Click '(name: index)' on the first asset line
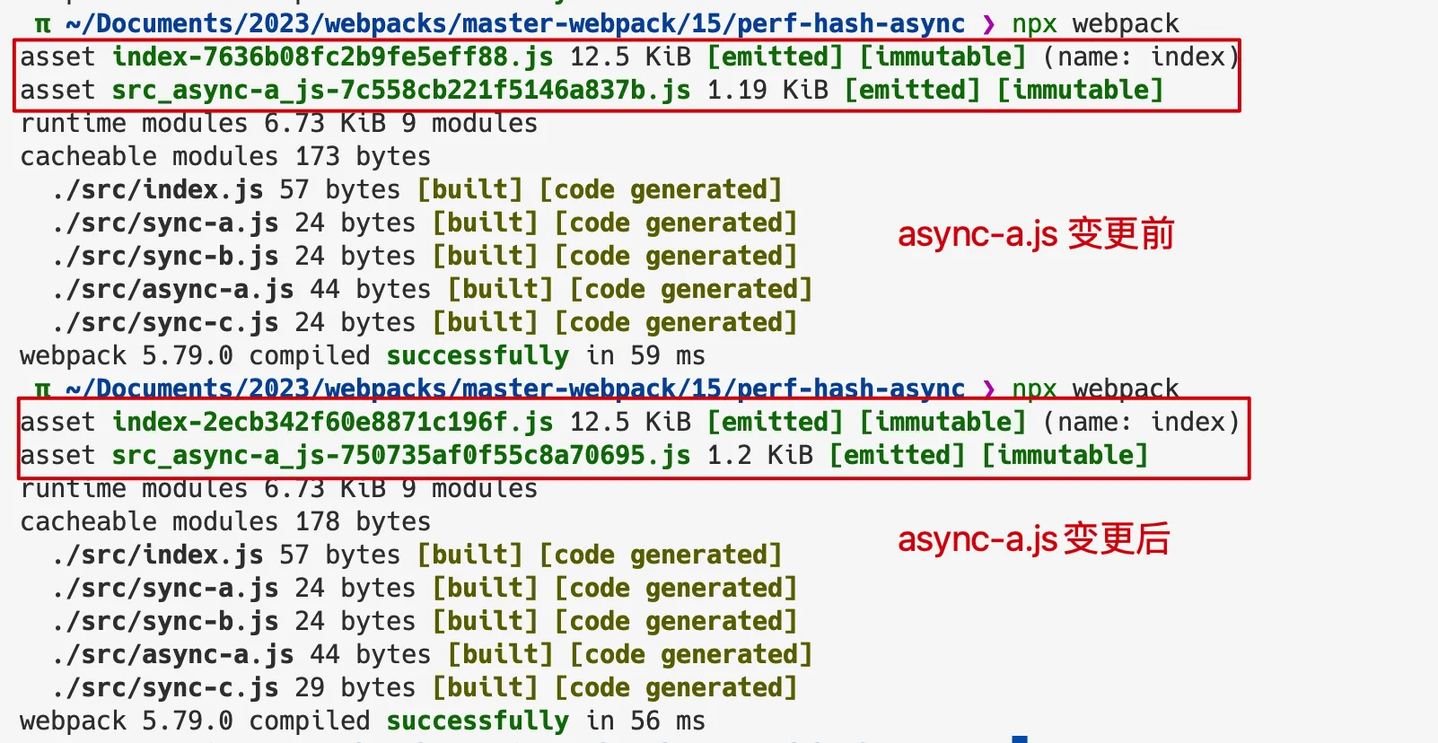This screenshot has height=743, width=1438. (x=1141, y=57)
